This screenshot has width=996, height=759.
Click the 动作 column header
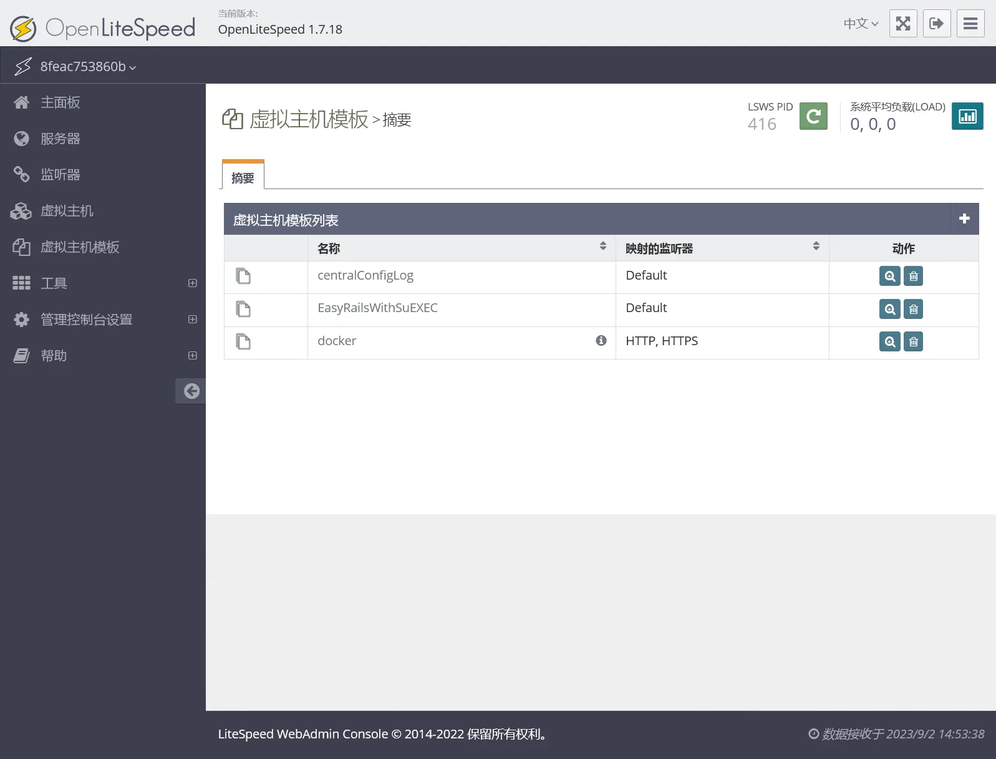pyautogui.click(x=904, y=248)
